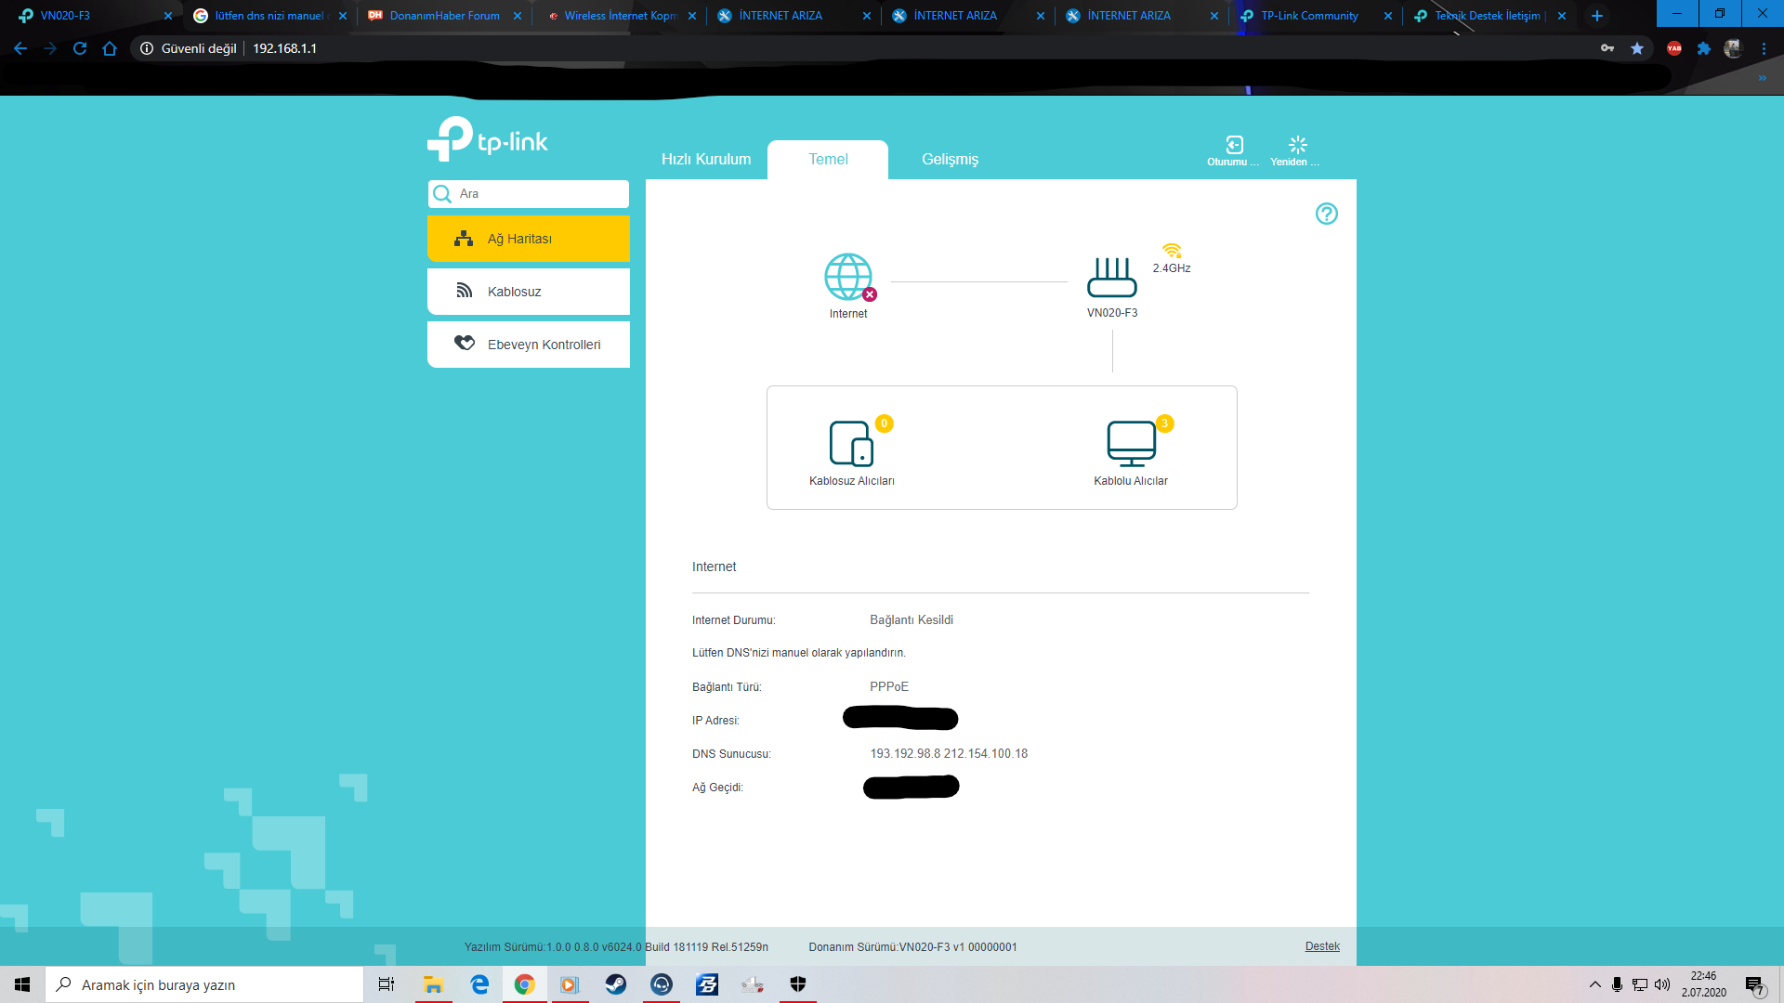Open the TP-Link Community browser tab
The width and height of the screenshot is (1784, 1003).
1308,16
